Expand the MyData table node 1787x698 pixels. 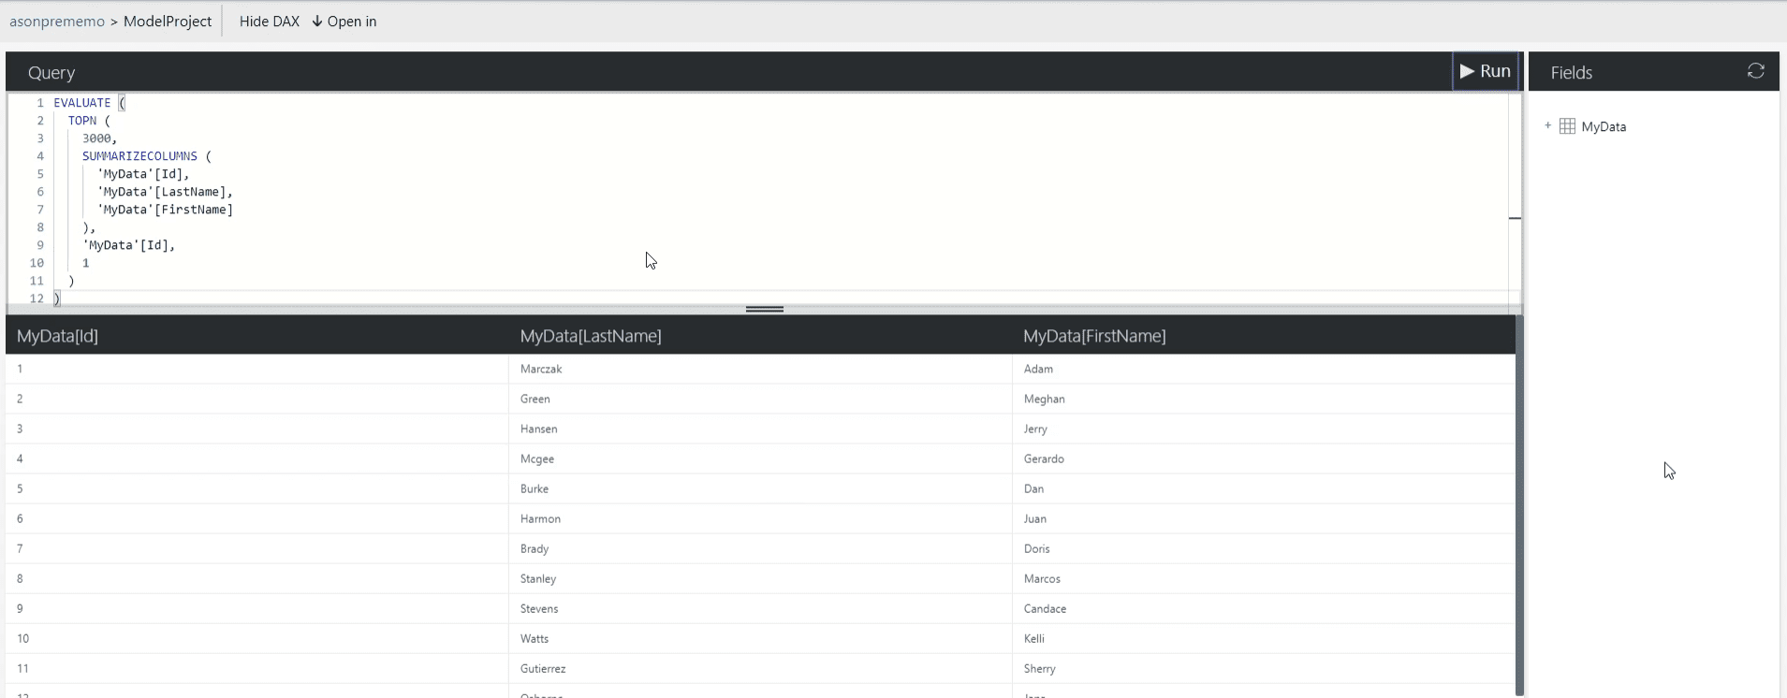point(1547,125)
